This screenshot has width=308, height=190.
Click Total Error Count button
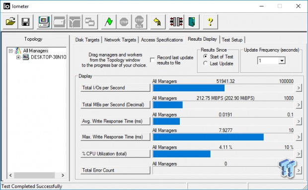(115, 170)
